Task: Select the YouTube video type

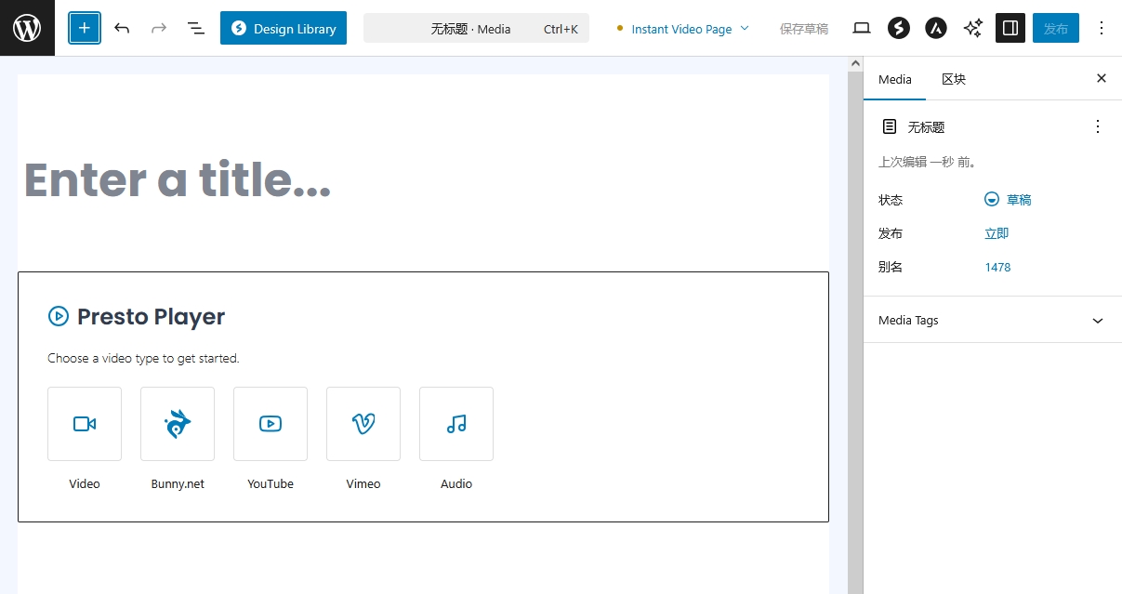Action: tap(271, 424)
